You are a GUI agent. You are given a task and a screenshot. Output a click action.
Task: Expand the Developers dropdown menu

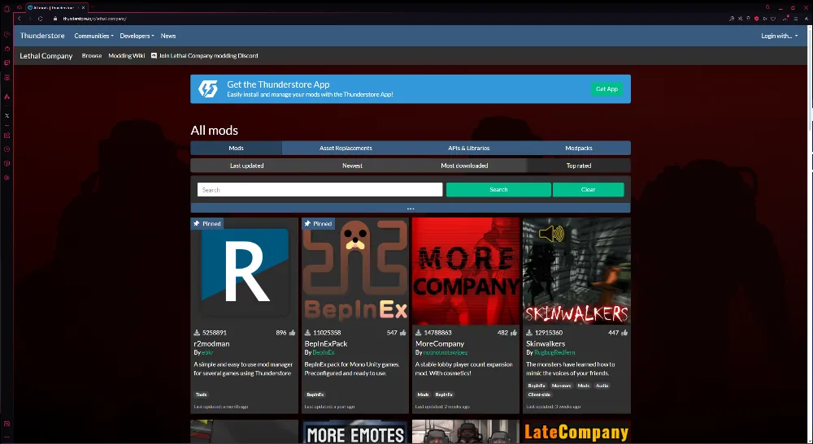(x=137, y=36)
